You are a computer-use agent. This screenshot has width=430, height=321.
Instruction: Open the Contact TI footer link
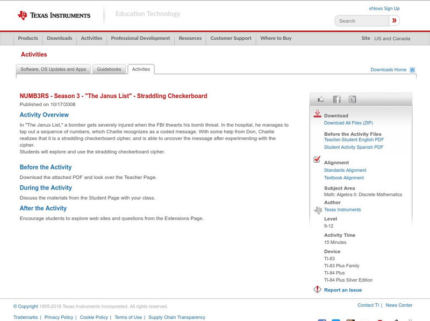pos(368,305)
